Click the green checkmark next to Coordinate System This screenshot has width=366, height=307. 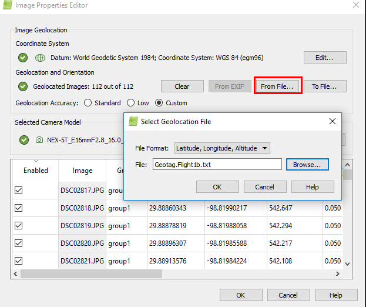point(23,58)
